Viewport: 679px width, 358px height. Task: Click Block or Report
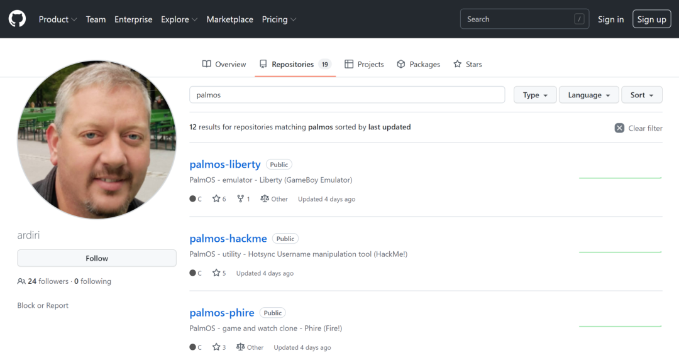click(43, 305)
